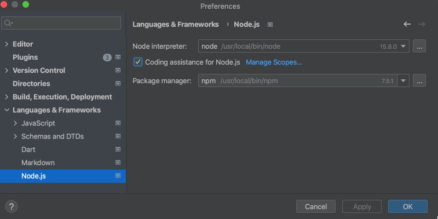
Task: Browse for Node interpreter with ellipsis button
Action: click(x=419, y=46)
